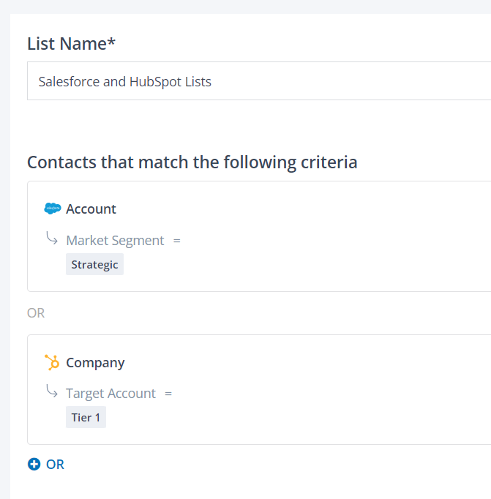
Task: Click the Salesforce cloud icon
Action: tap(53, 209)
